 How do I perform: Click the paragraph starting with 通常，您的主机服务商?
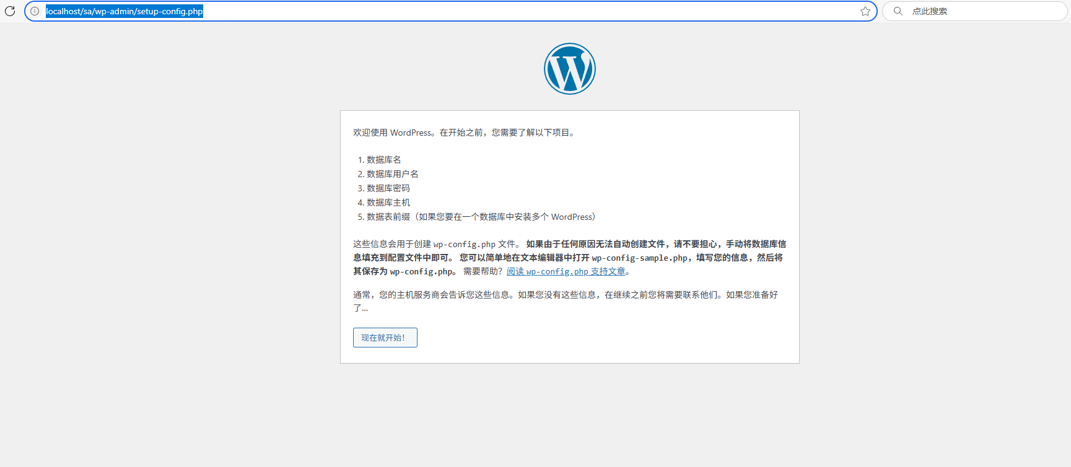click(x=566, y=301)
